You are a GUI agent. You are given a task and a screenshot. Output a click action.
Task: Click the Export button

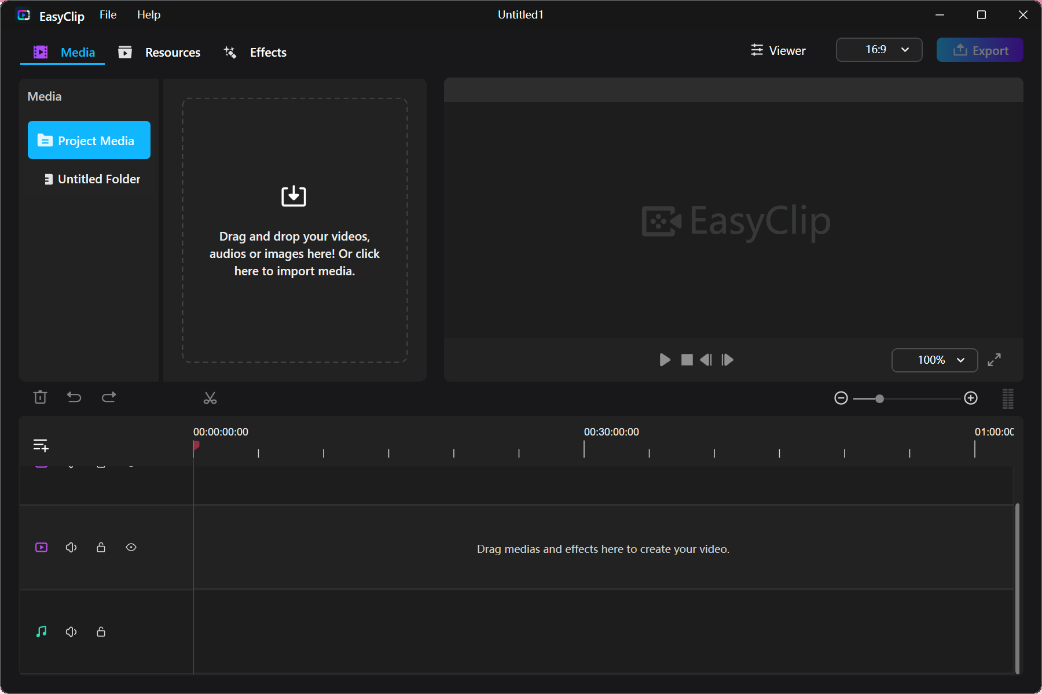pos(980,50)
